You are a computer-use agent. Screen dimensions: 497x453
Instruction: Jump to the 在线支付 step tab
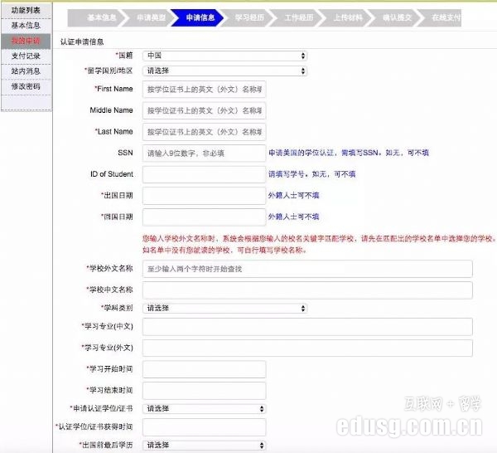(446, 17)
